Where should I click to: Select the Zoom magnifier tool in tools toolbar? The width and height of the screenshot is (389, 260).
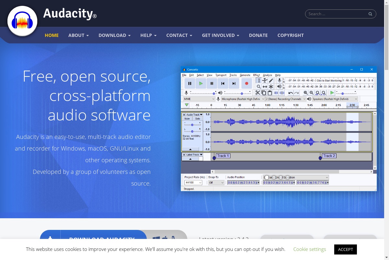[x=258, y=86]
